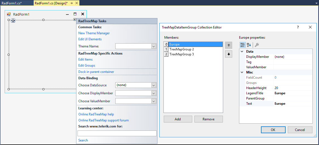Select the Tag property row
The image size is (319, 145).
point(276,62)
